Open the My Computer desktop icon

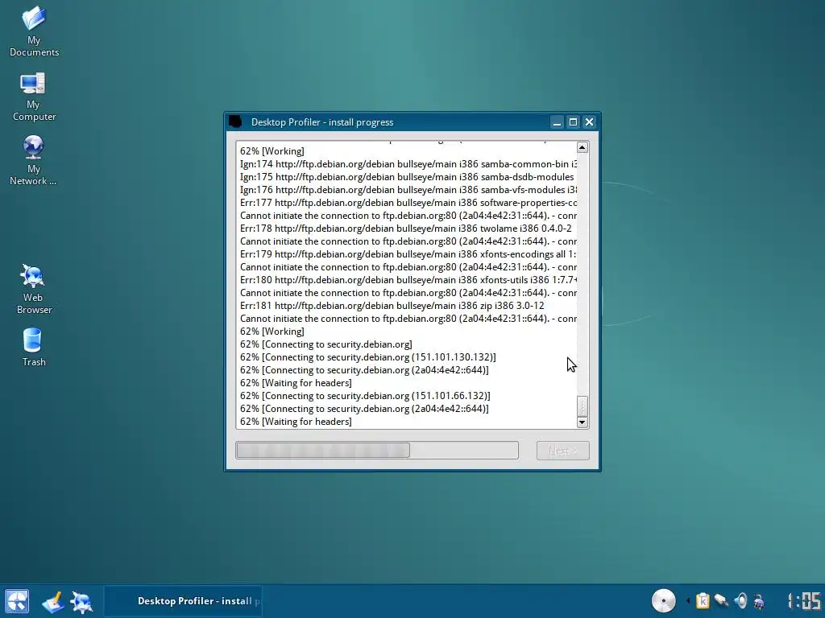coord(34,97)
